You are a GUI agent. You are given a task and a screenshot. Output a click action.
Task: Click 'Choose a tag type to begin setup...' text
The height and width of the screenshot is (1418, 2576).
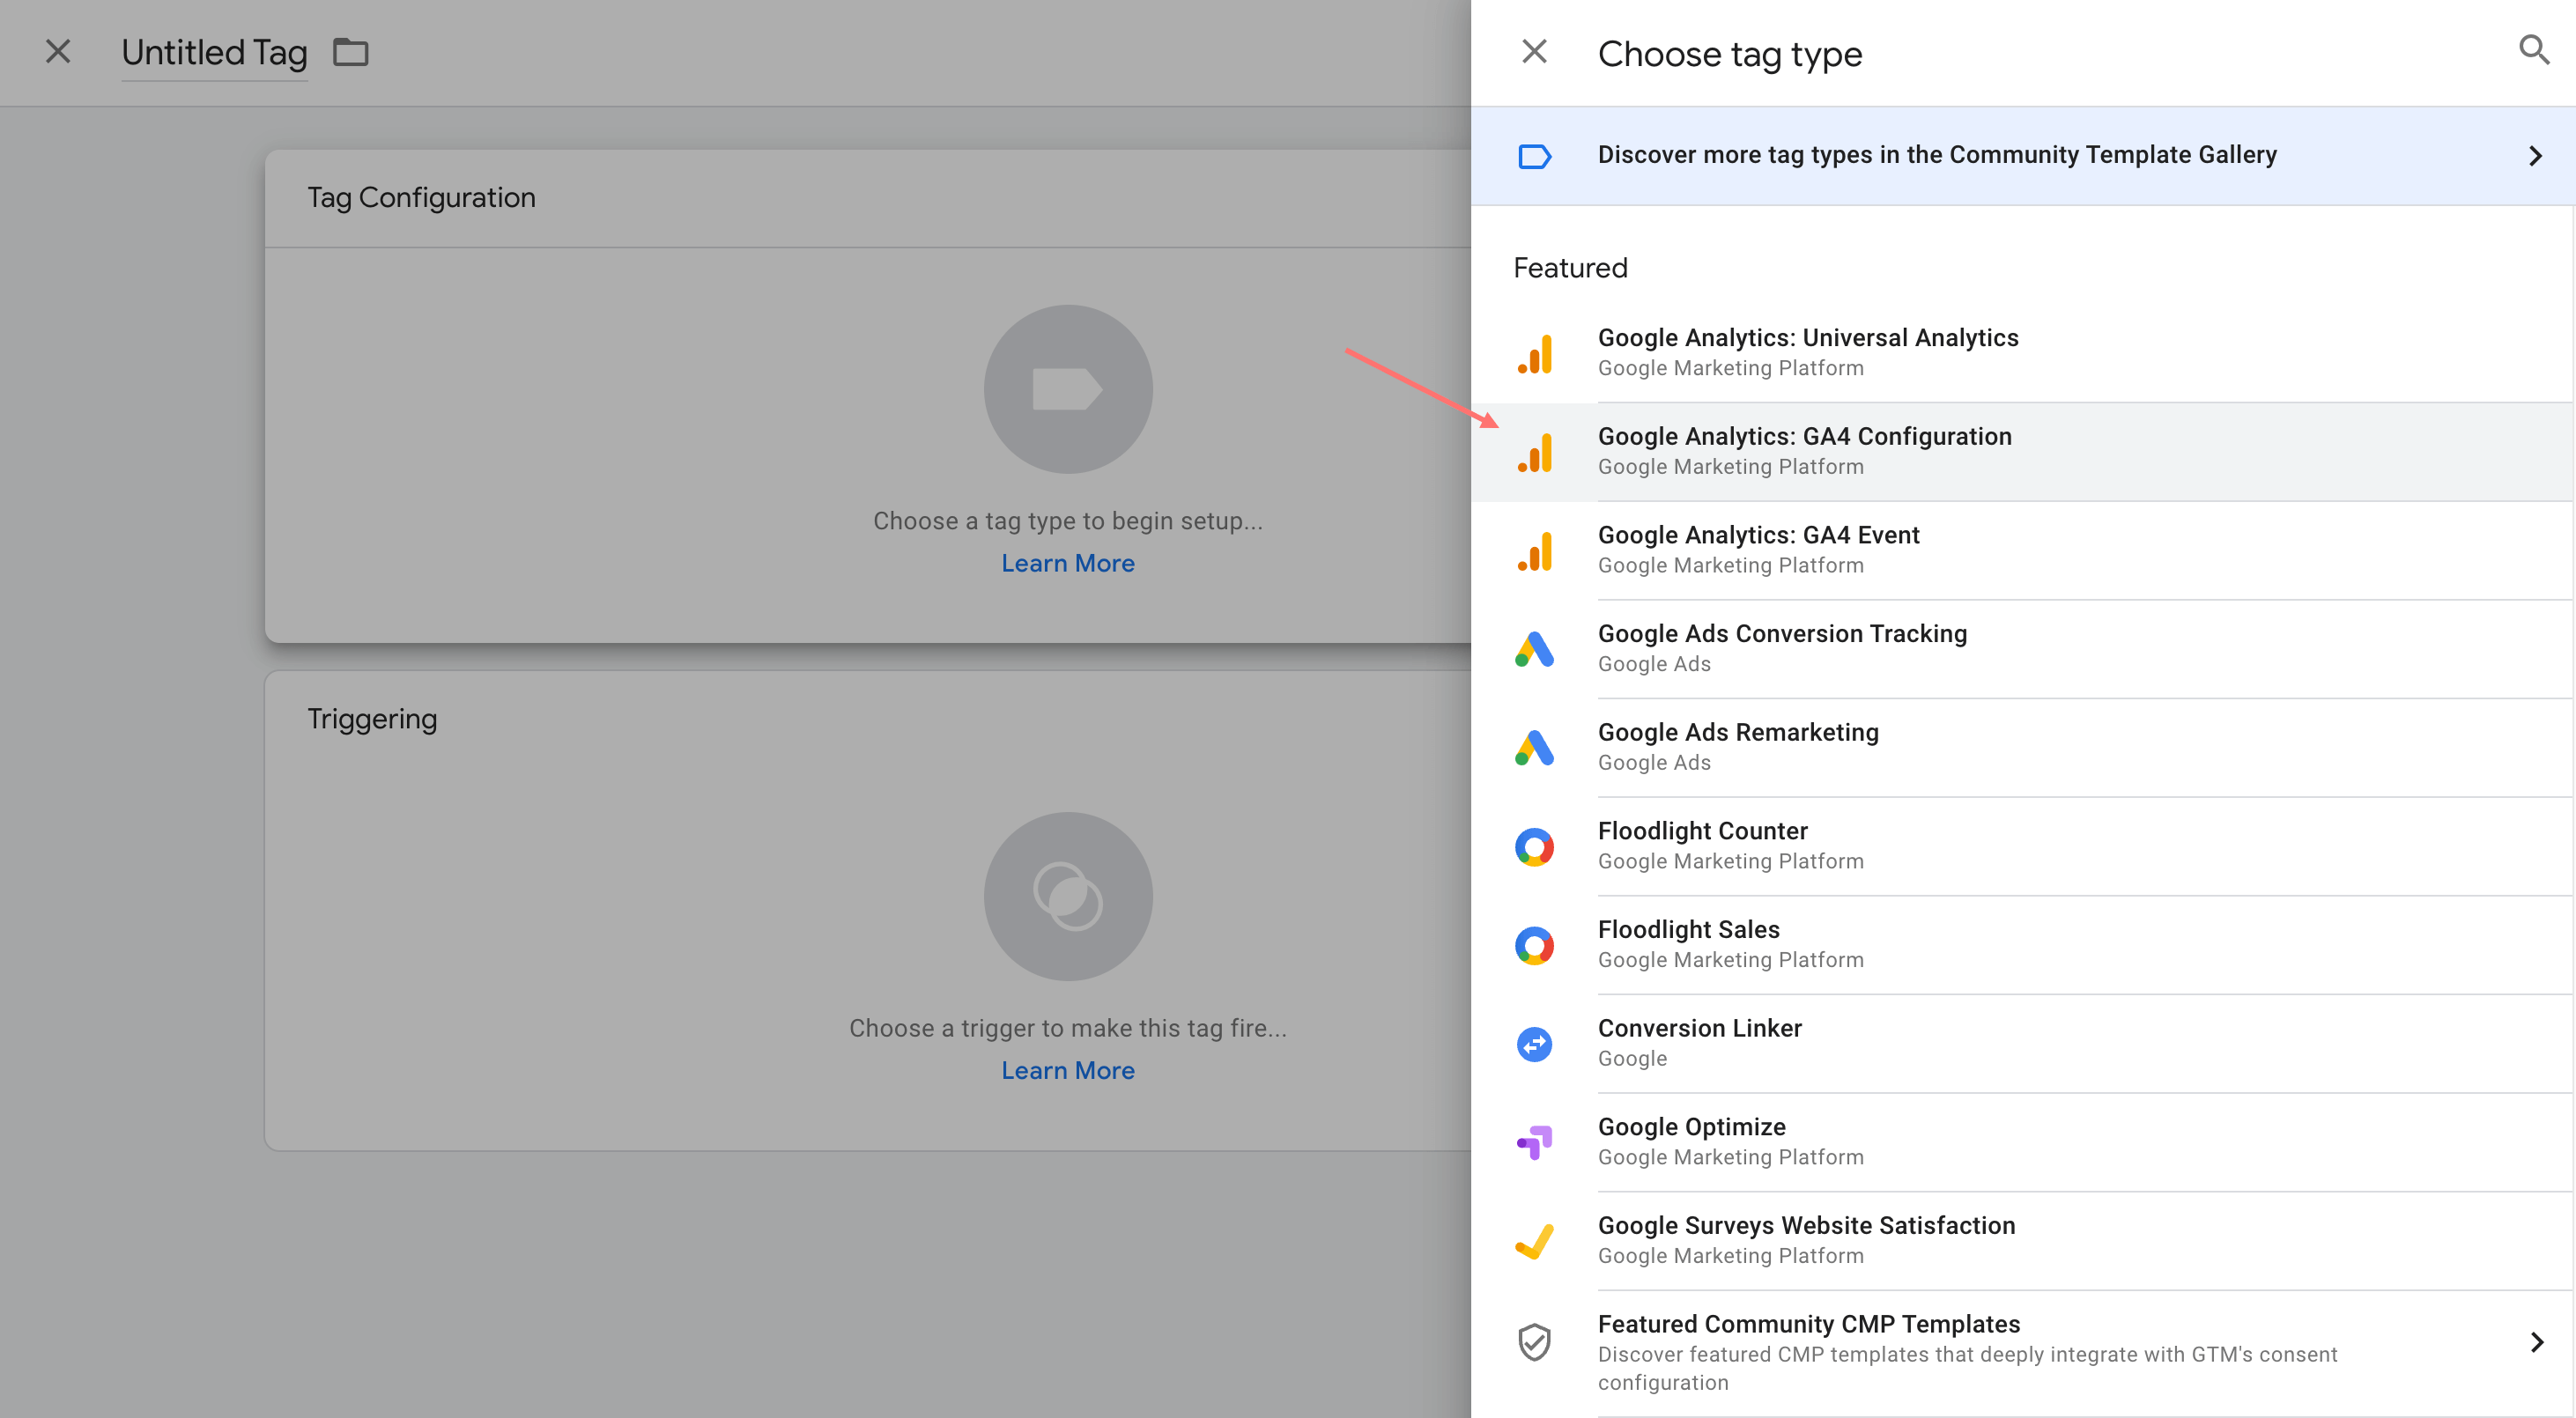coord(1068,521)
